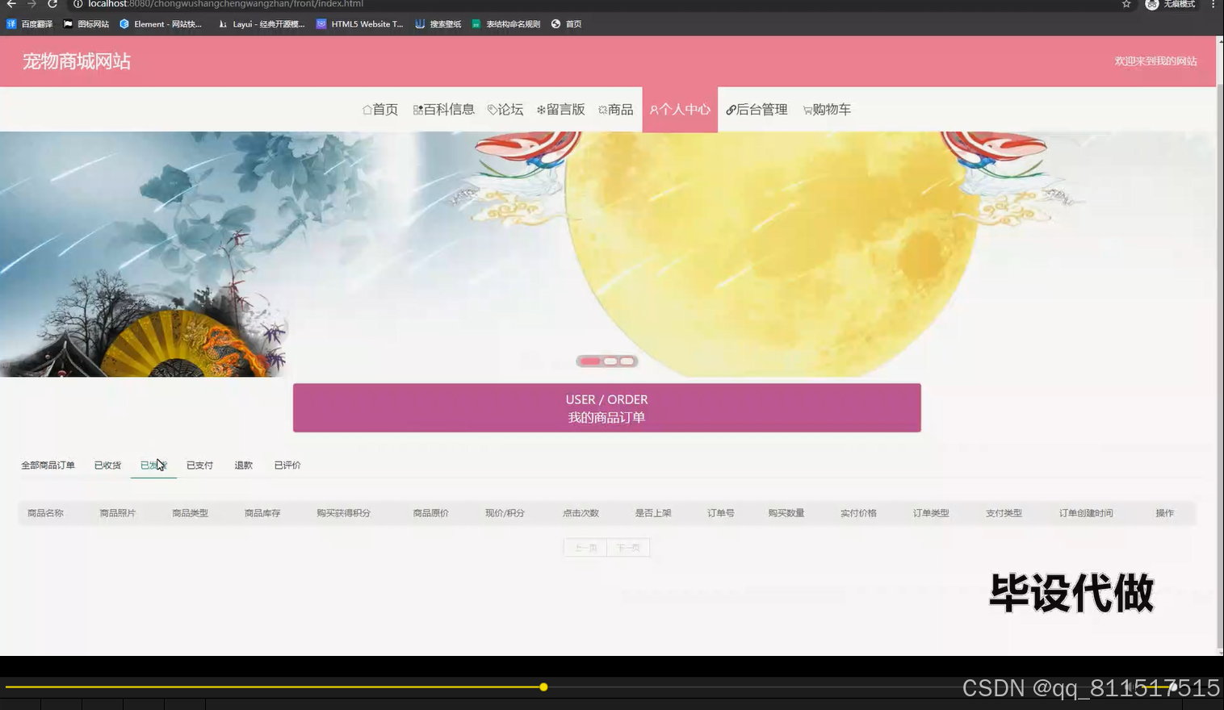Image resolution: width=1224 pixels, height=710 pixels.
Task: Open 论坛 in the navigation bar
Action: [505, 110]
